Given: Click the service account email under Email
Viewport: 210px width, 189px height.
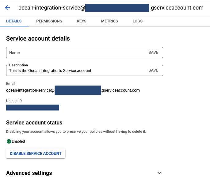Looking at the screenshot, I should click(x=73, y=90).
